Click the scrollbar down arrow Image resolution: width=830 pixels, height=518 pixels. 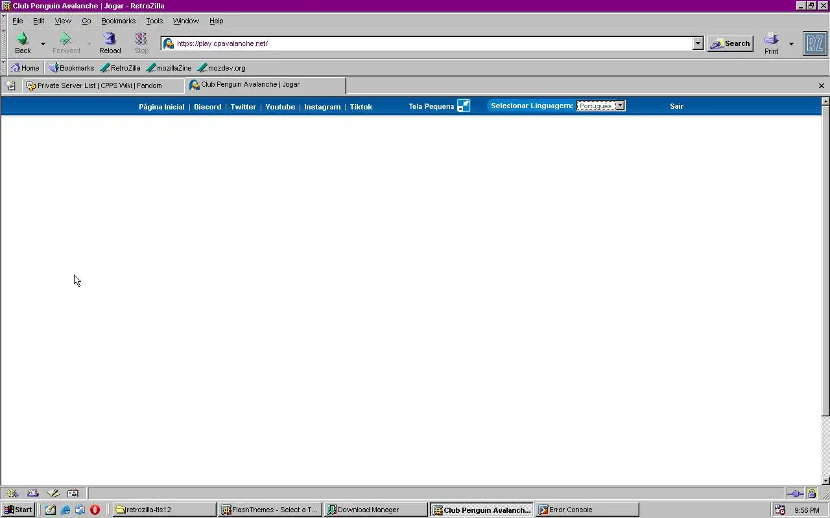tap(825, 480)
